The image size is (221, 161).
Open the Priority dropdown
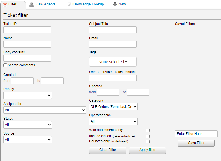[28, 95]
